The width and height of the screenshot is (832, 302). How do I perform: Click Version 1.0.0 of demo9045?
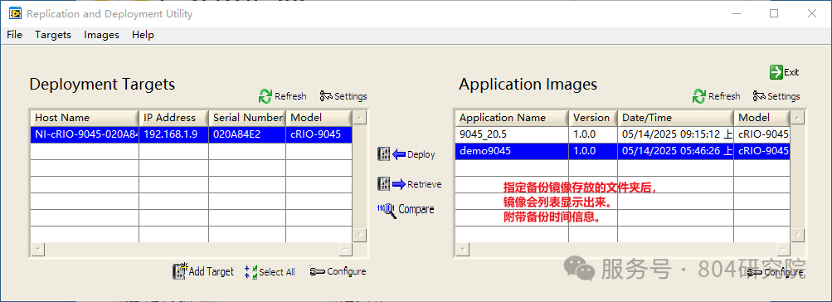pos(593,151)
